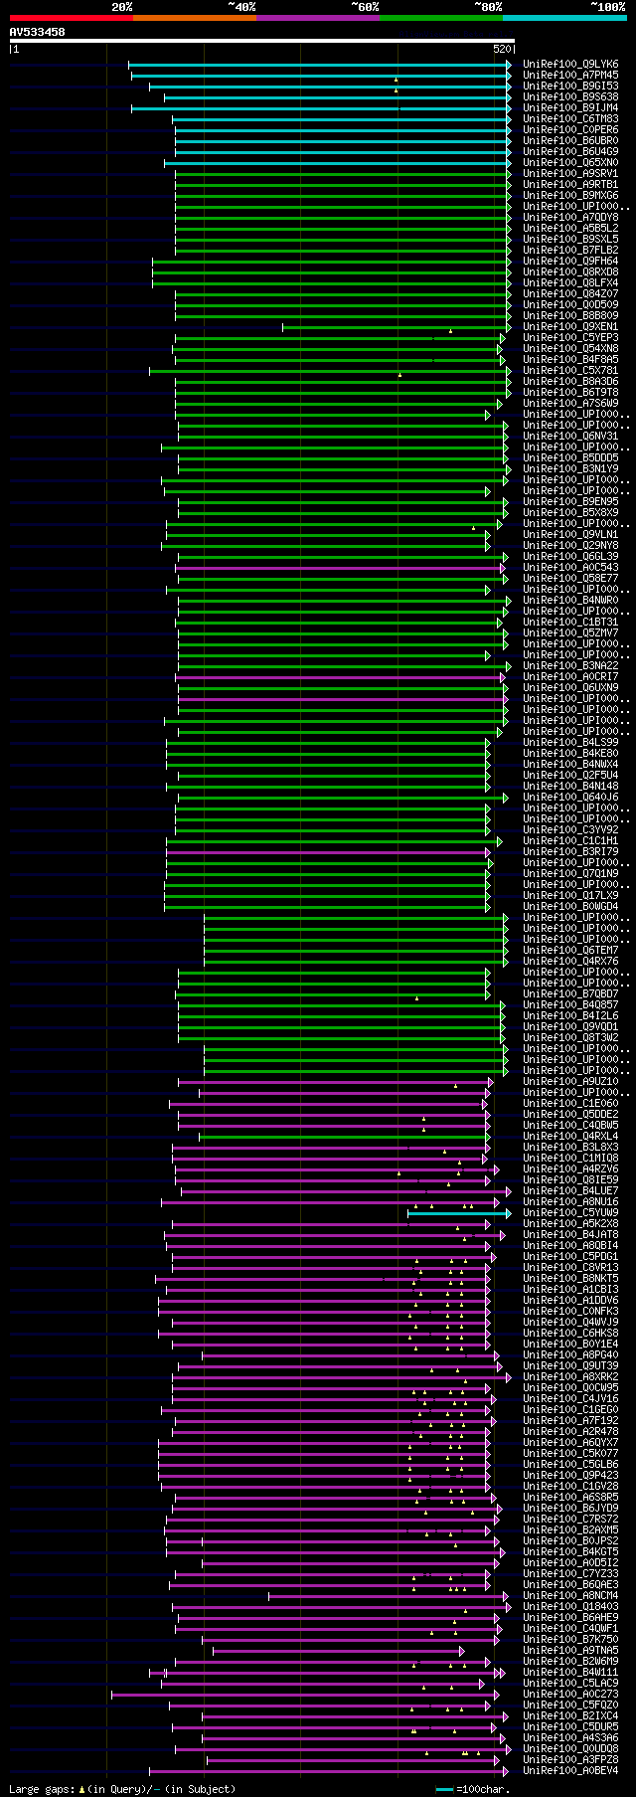Open hit UniRef100_B6UBR0

tap(570, 141)
